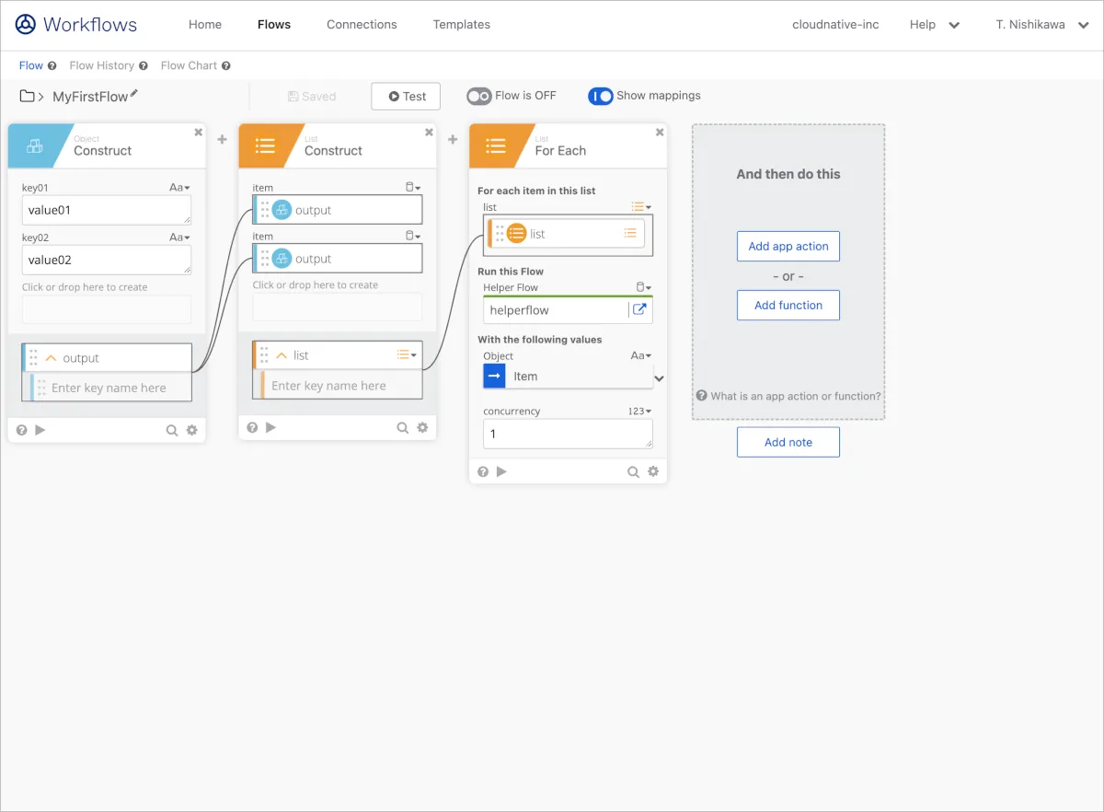This screenshot has height=812, width=1104.
Task: Click the List Construct card icon
Action: [x=265, y=145]
